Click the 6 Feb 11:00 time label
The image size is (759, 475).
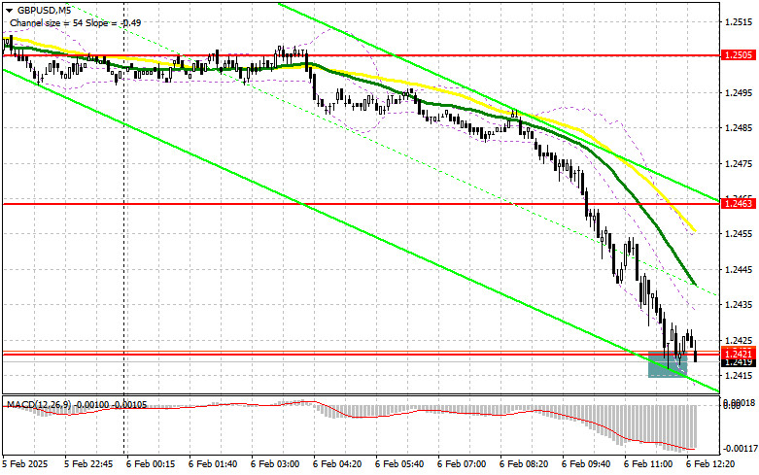coord(648,464)
